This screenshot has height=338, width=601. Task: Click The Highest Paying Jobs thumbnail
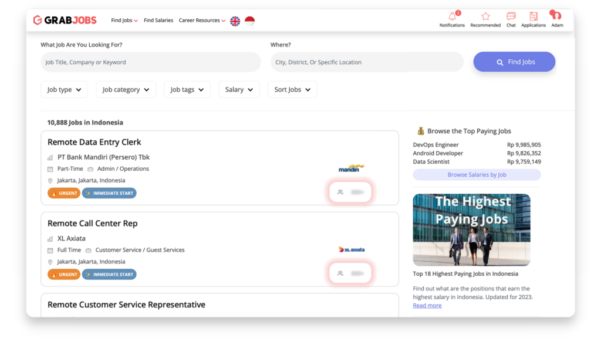pyautogui.click(x=471, y=230)
